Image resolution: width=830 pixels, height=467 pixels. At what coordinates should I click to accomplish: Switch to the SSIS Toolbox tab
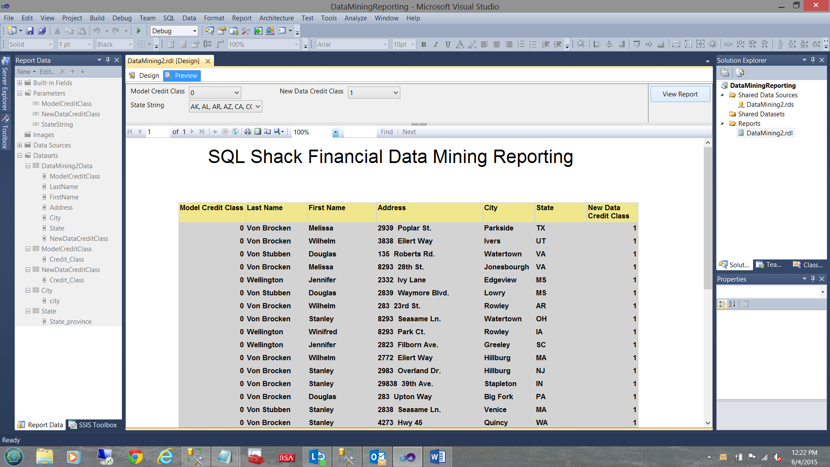(x=93, y=425)
